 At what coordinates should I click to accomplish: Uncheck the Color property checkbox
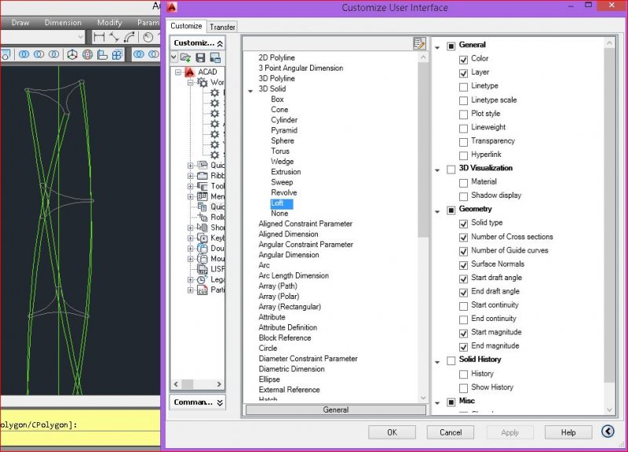point(463,60)
